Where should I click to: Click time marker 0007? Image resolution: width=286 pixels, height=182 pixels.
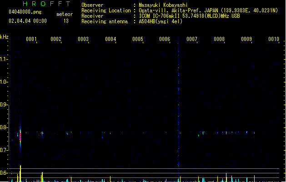click(192, 39)
